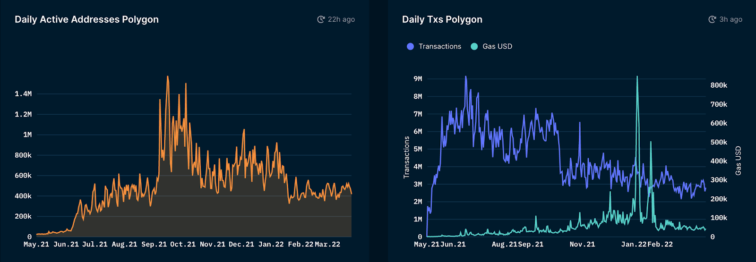Click the 6M transactions axis label

(x=418, y=131)
